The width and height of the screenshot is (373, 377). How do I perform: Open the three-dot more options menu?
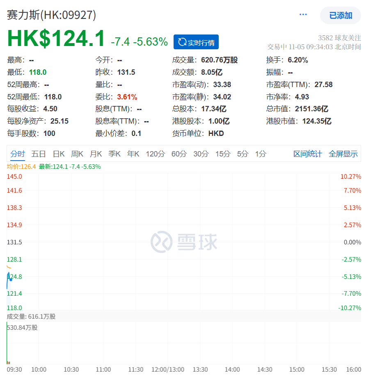[303, 15]
